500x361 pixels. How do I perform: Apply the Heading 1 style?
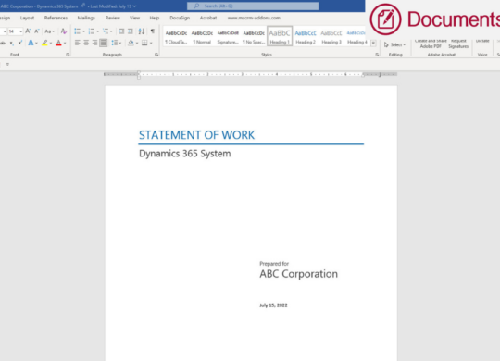pyautogui.click(x=280, y=36)
